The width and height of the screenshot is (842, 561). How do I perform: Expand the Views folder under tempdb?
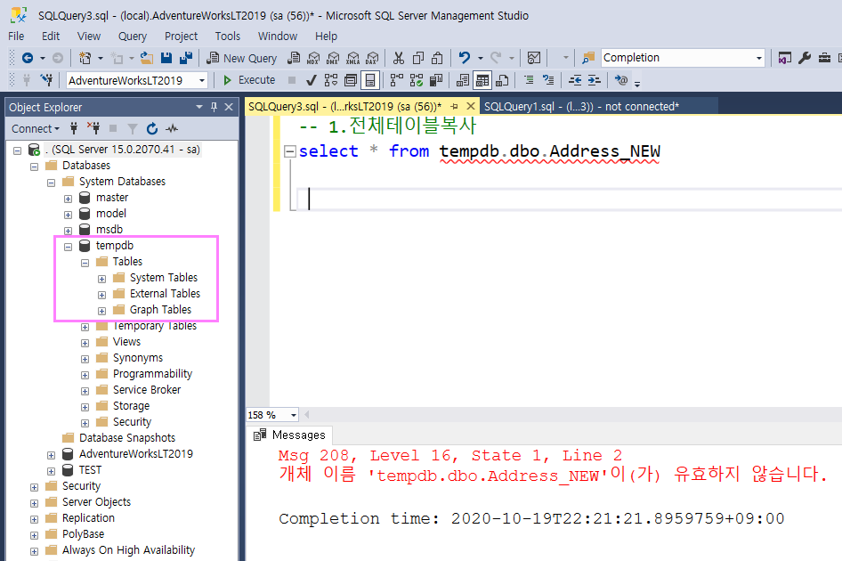[x=85, y=343]
